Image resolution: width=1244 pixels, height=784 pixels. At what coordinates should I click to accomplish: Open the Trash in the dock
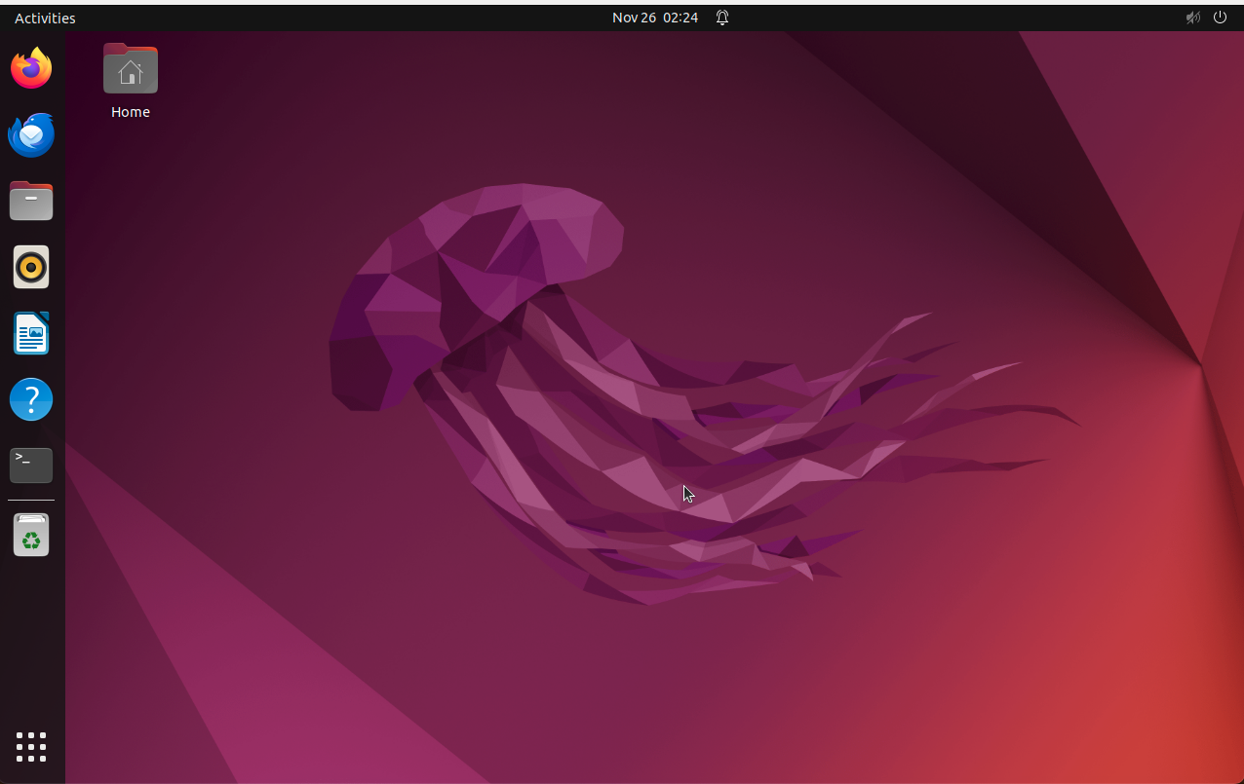[31, 535]
